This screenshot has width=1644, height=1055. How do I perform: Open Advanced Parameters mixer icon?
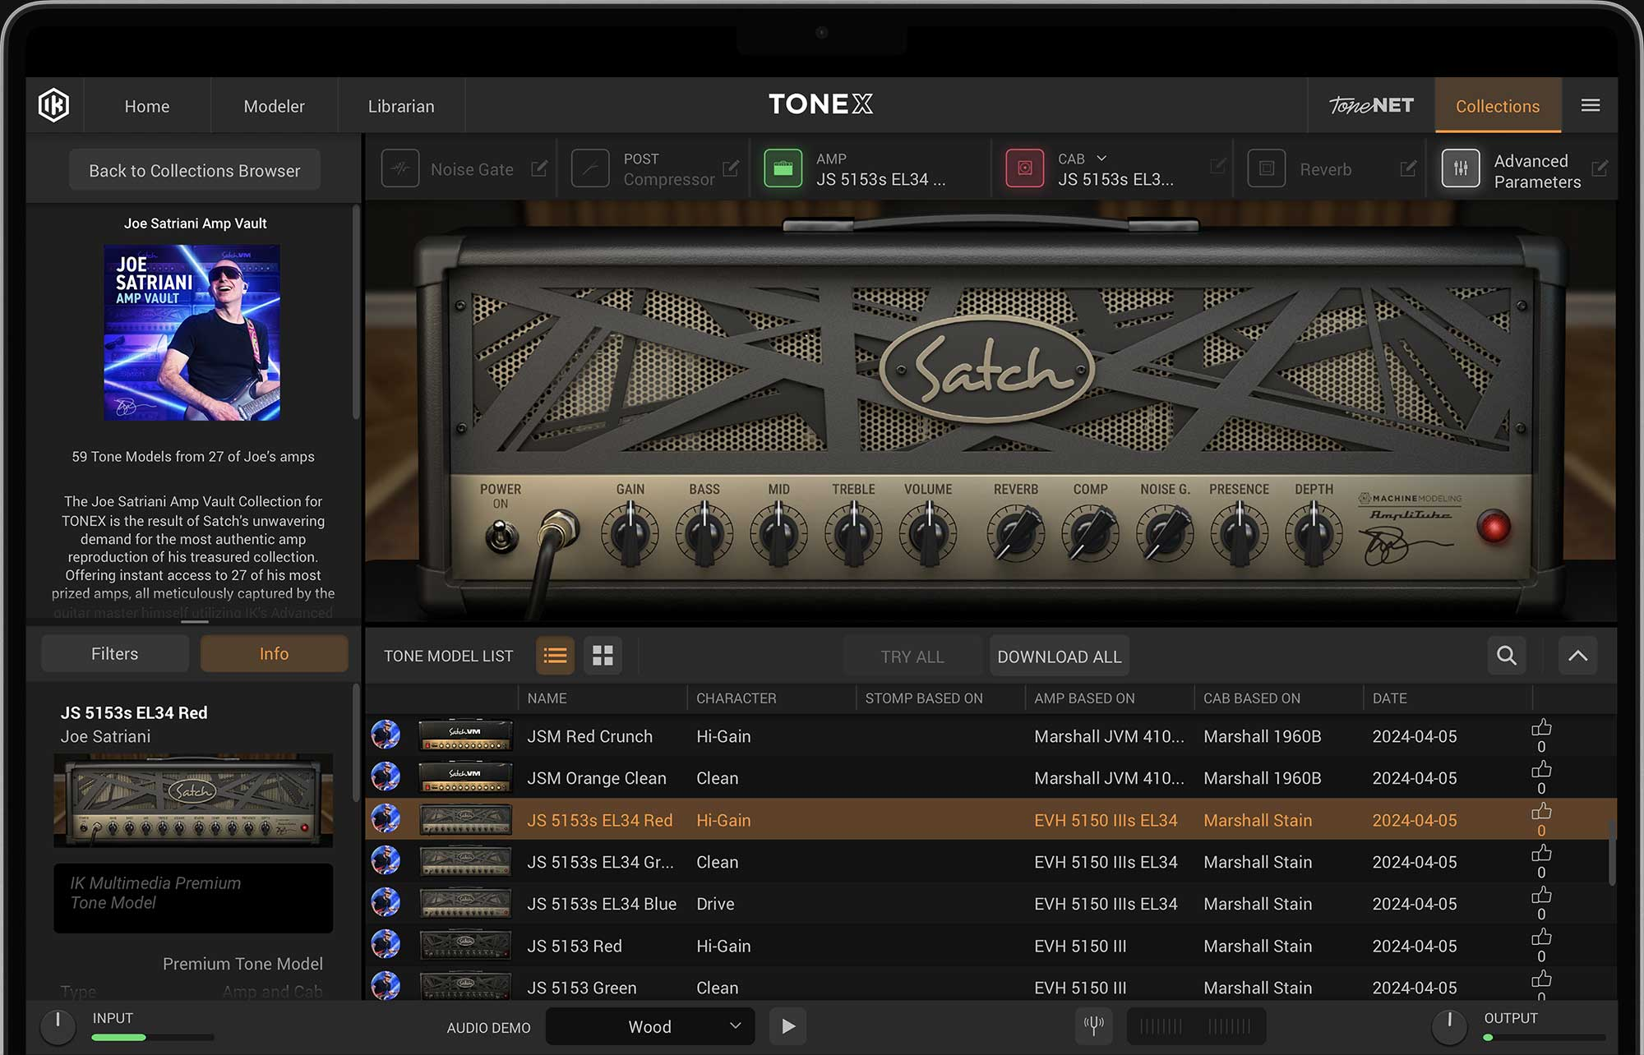coord(1460,168)
